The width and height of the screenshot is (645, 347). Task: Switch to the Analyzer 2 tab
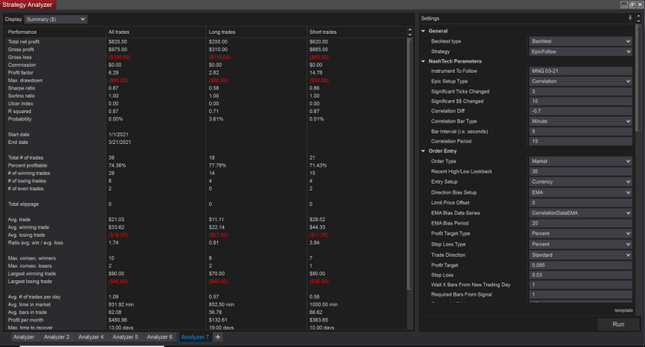(56, 337)
